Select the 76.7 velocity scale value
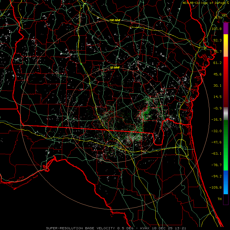 click(217, 51)
